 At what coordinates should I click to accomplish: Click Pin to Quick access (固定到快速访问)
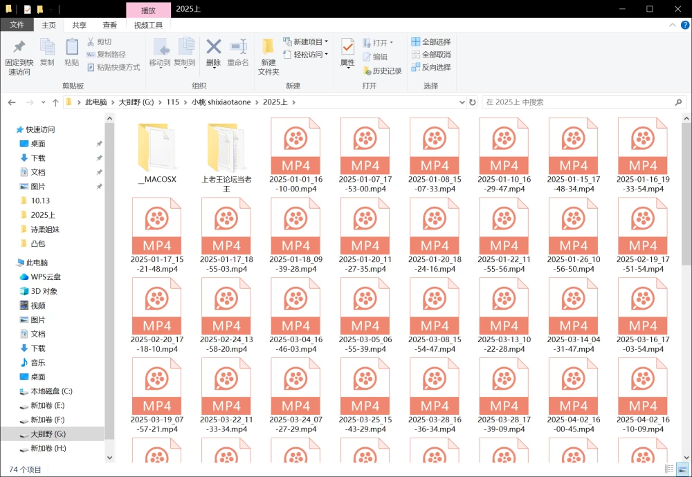(19, 57)
